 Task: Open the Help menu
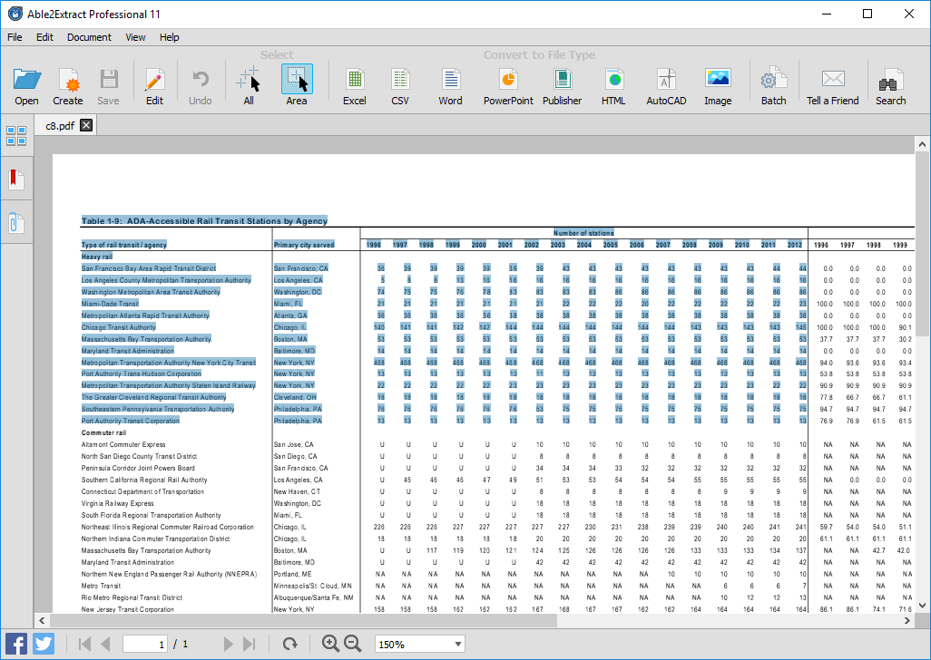pyautogui.click(x=169, y=37)
